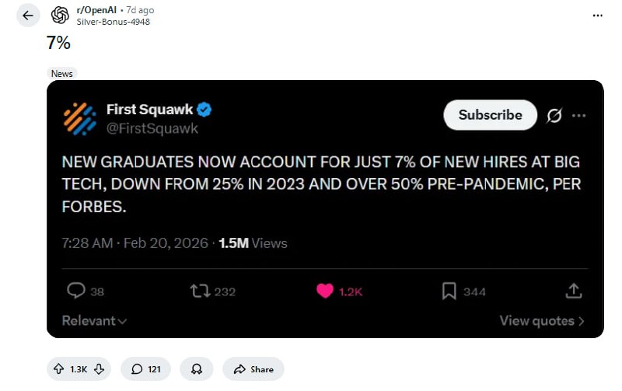Screen dimensions: 622x391
Task: Toggle the tweet bookmark icon
Action: coord(449,291)
